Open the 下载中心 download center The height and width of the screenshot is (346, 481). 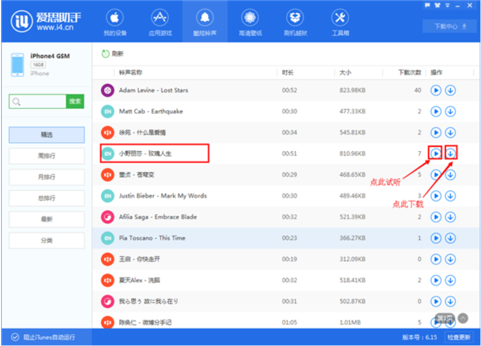[450, 26]
